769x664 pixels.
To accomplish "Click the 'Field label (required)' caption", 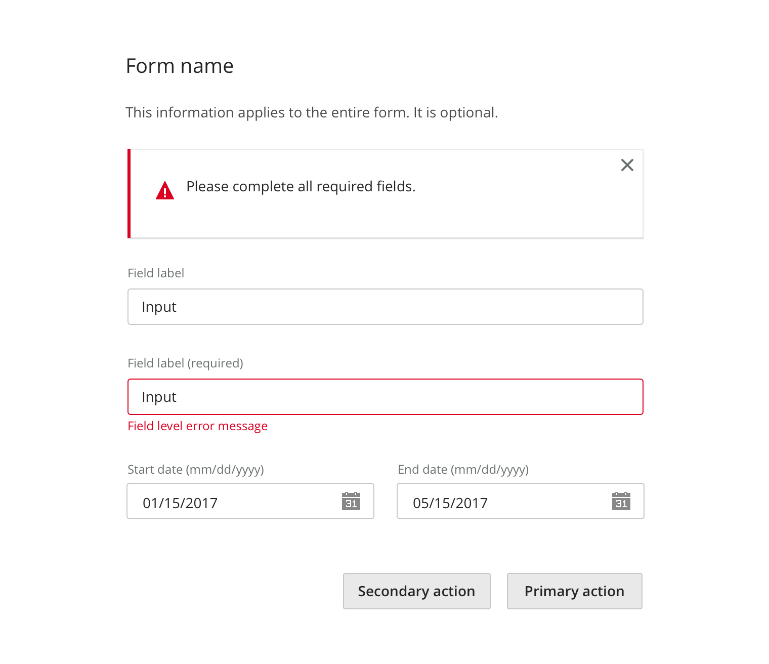I will [x=185, y=363].
